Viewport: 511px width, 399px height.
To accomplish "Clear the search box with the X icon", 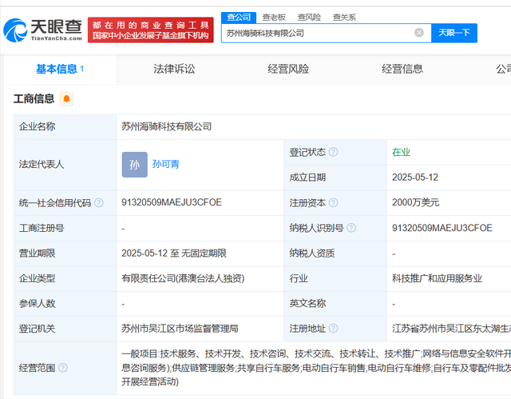I will (419, 33).
